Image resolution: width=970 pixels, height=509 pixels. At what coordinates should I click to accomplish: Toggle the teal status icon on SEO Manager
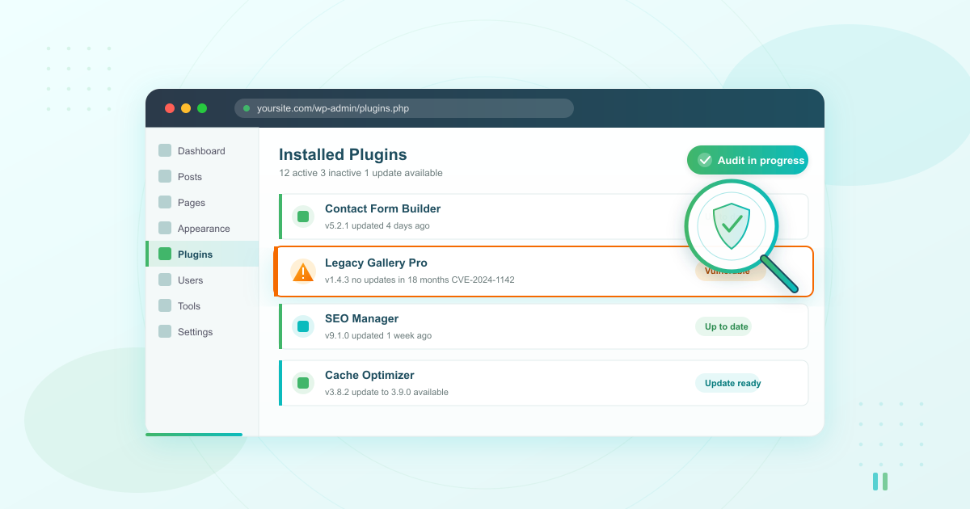click(x=302, y=326)
